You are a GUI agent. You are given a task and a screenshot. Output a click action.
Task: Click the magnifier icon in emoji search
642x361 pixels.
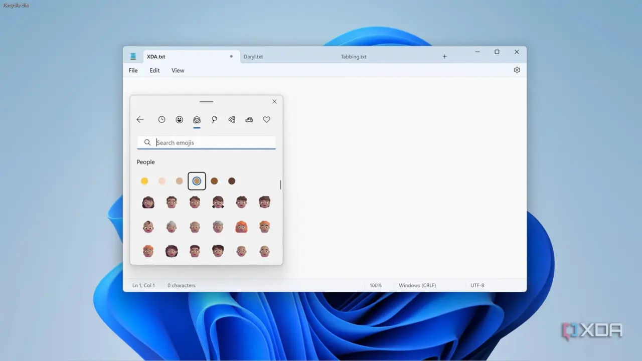click(x=147, y=142)
